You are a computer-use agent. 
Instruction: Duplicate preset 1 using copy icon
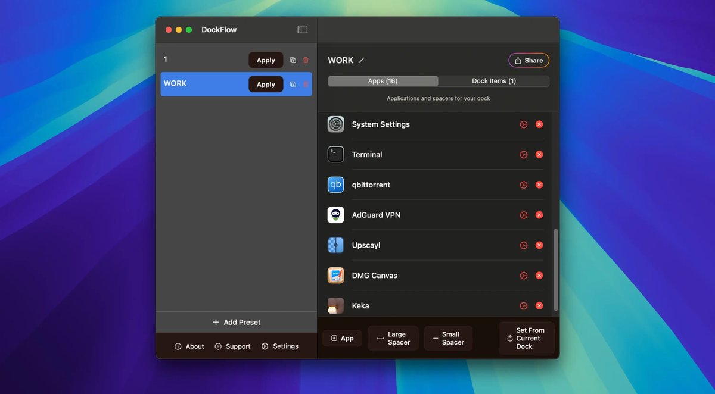click(x=293, y=60)
